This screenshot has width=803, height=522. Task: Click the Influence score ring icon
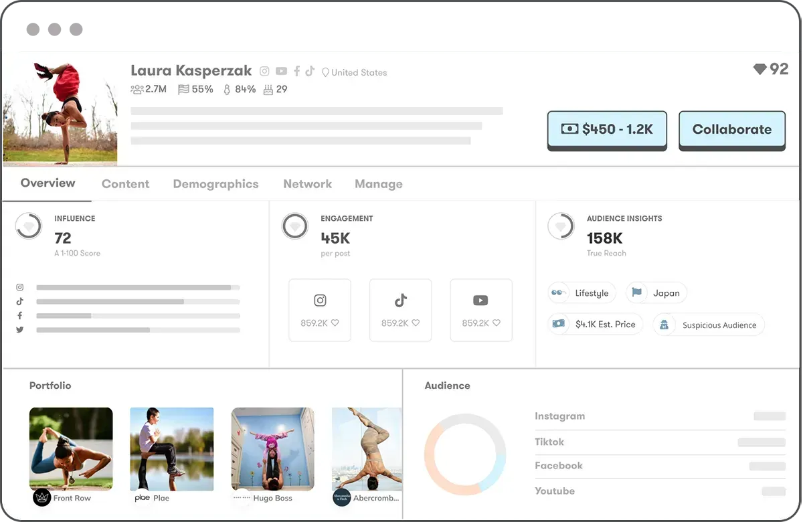(x=28, y=227)
